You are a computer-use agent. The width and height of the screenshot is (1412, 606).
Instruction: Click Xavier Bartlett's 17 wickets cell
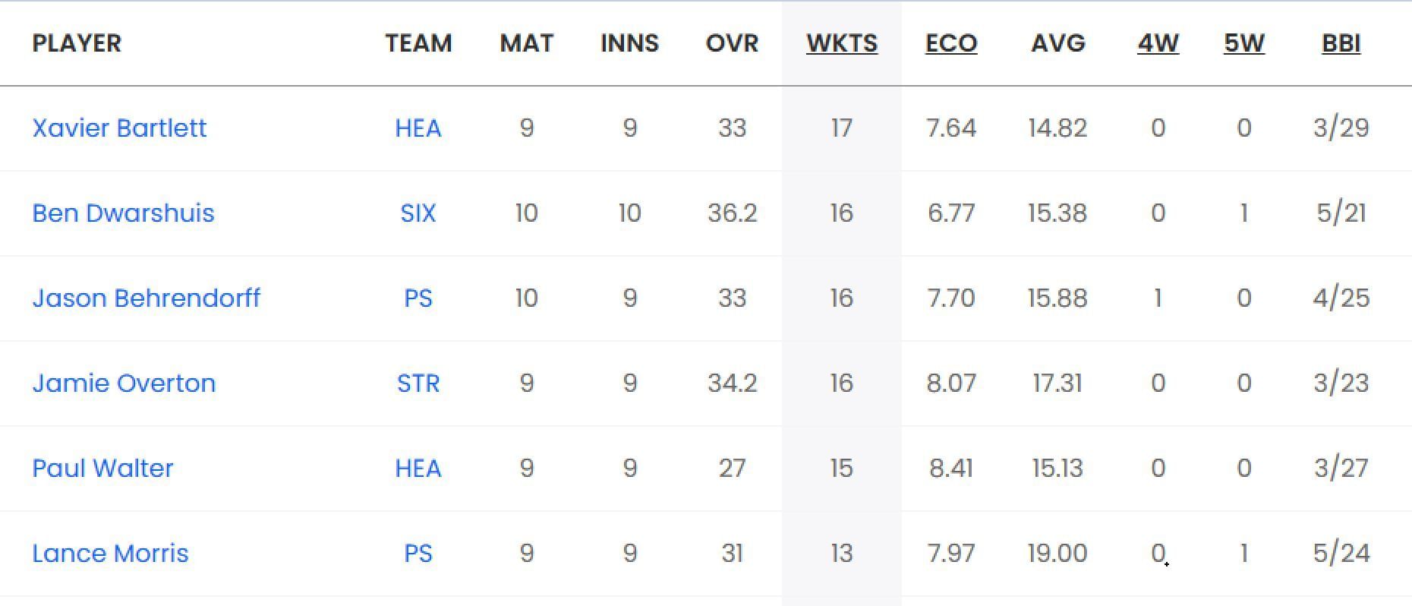pyautogui.click(x=841, y=128)
